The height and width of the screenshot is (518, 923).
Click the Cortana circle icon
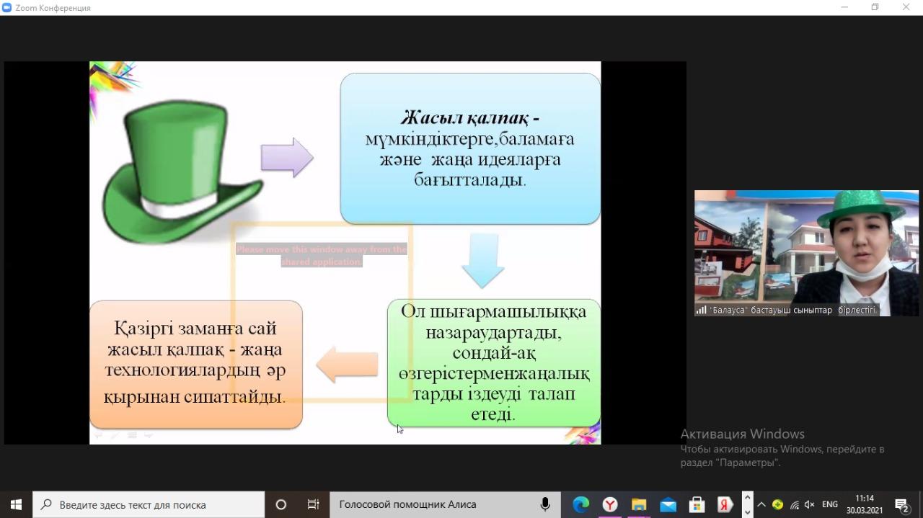pyautogui.click(x=281, y=504)
